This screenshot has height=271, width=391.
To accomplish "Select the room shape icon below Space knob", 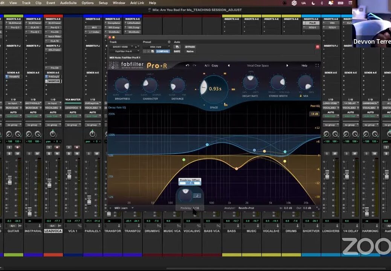I will [226, 104].
